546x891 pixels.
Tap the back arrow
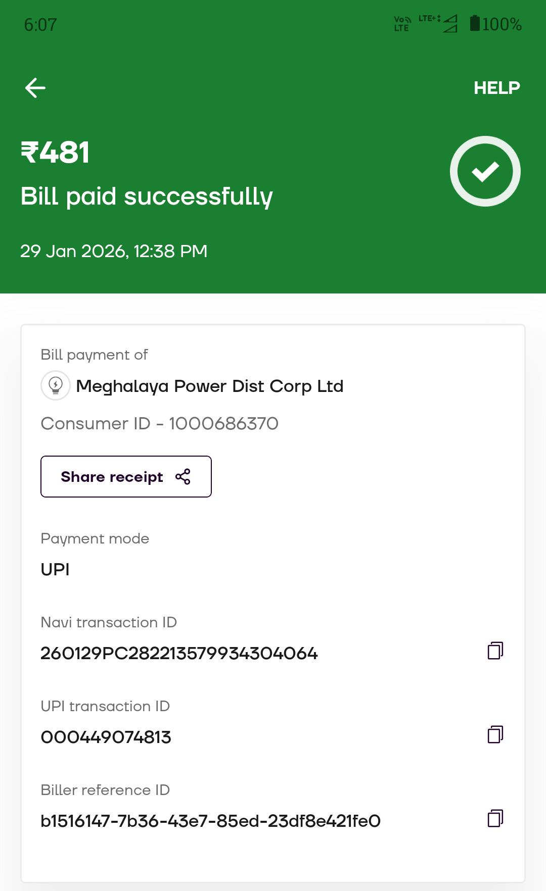click(35, 88)
